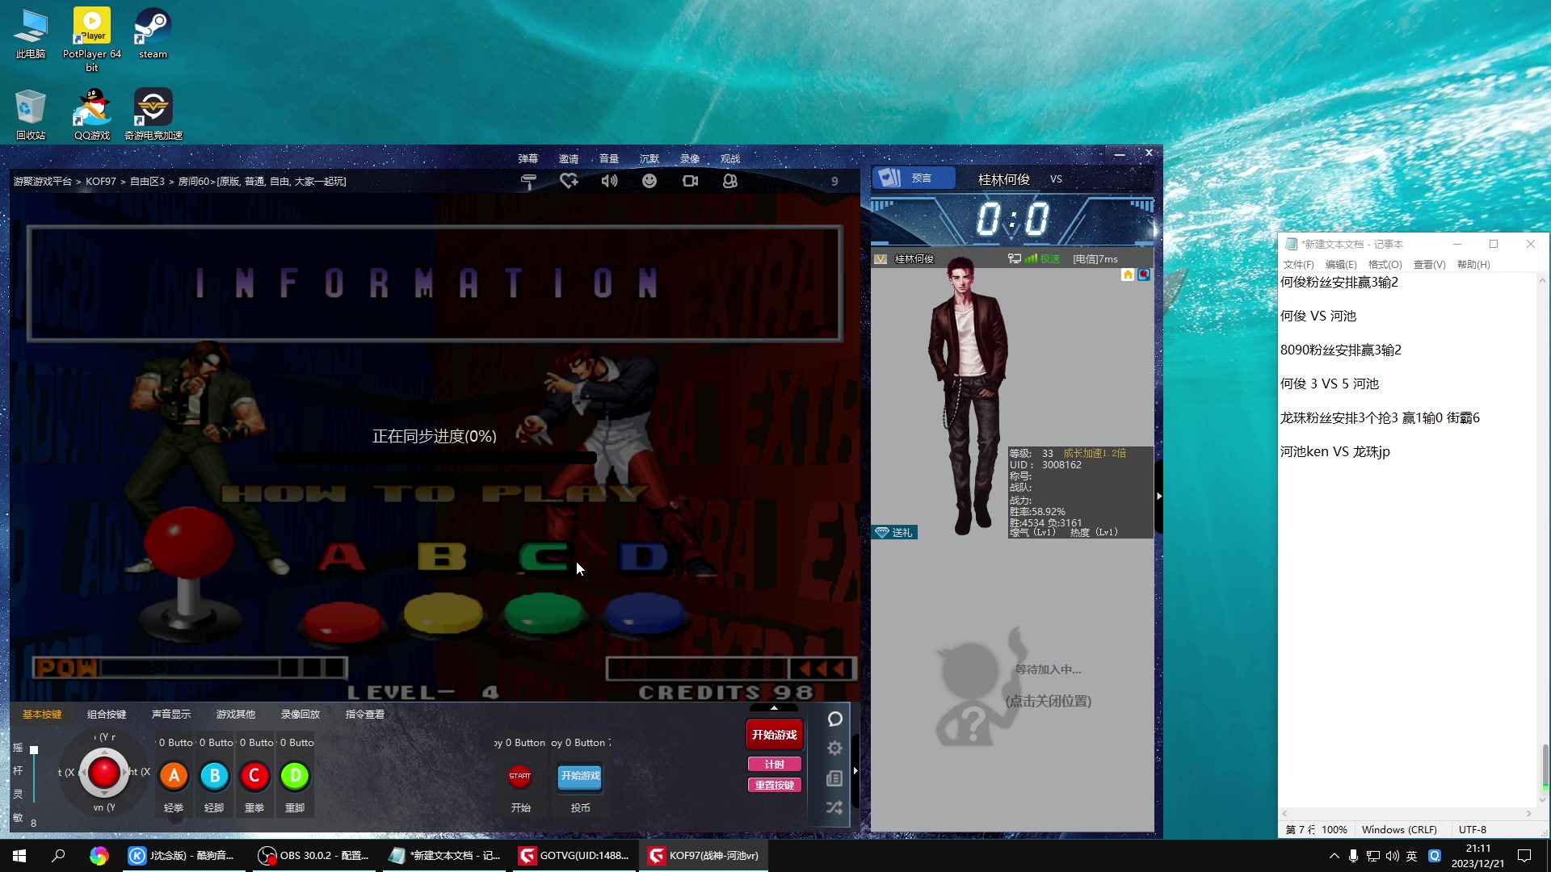Switch to the 录像回放 tab
The image size is (1551, 872).
301,714
